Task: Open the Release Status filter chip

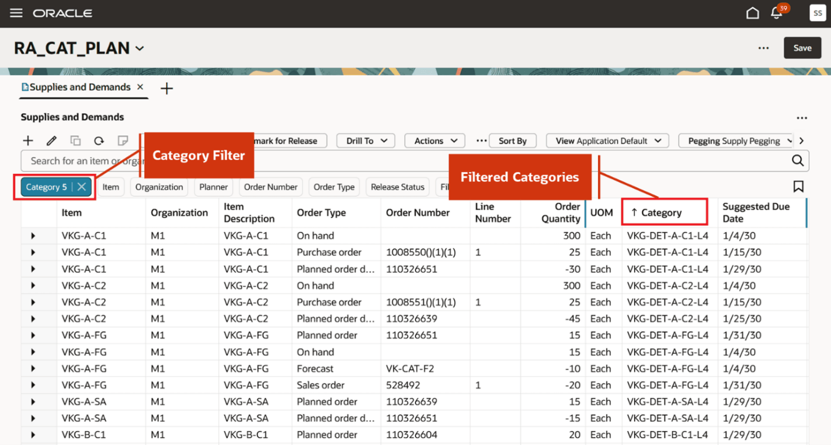Action: pos(397,187)
